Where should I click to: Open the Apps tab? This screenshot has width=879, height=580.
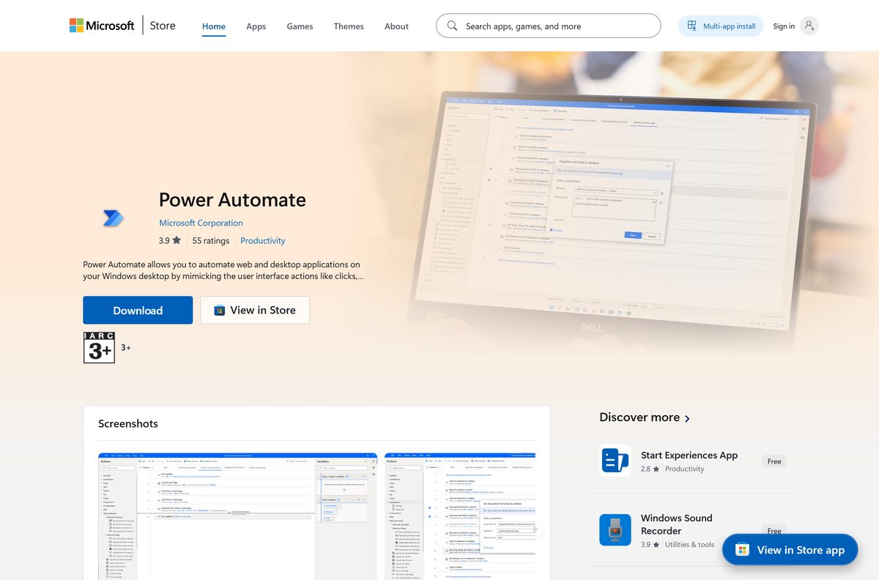(256, 26)
